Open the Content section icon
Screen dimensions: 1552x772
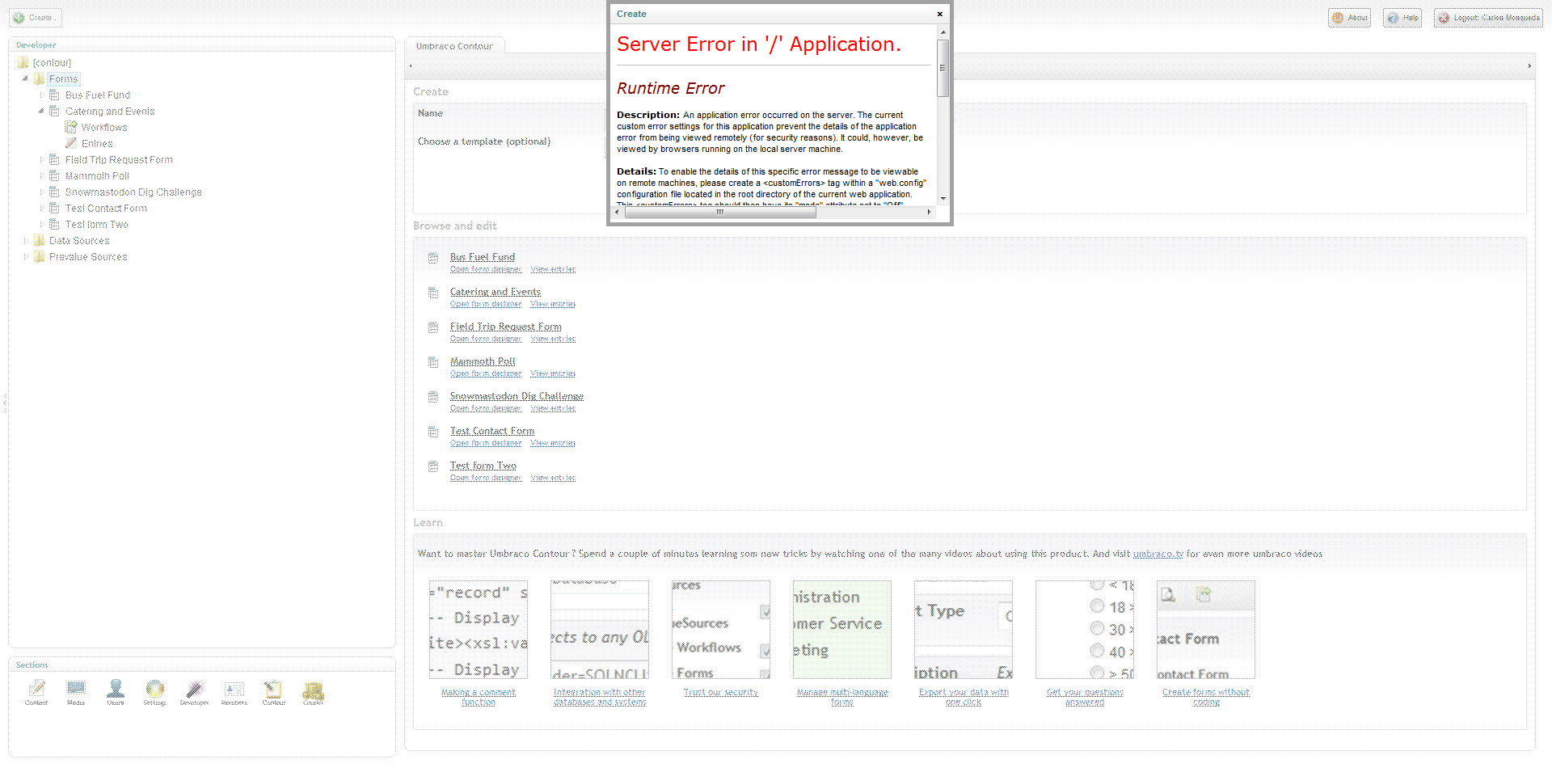pyautogui.click(x=36, y=690)
